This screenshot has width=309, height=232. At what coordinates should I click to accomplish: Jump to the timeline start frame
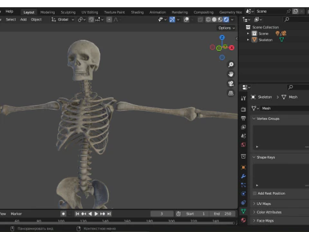click(x=77, y=214)
